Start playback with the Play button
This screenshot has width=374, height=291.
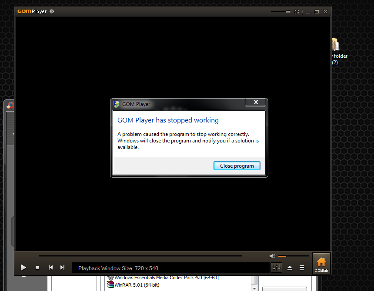tap(23, 268)
